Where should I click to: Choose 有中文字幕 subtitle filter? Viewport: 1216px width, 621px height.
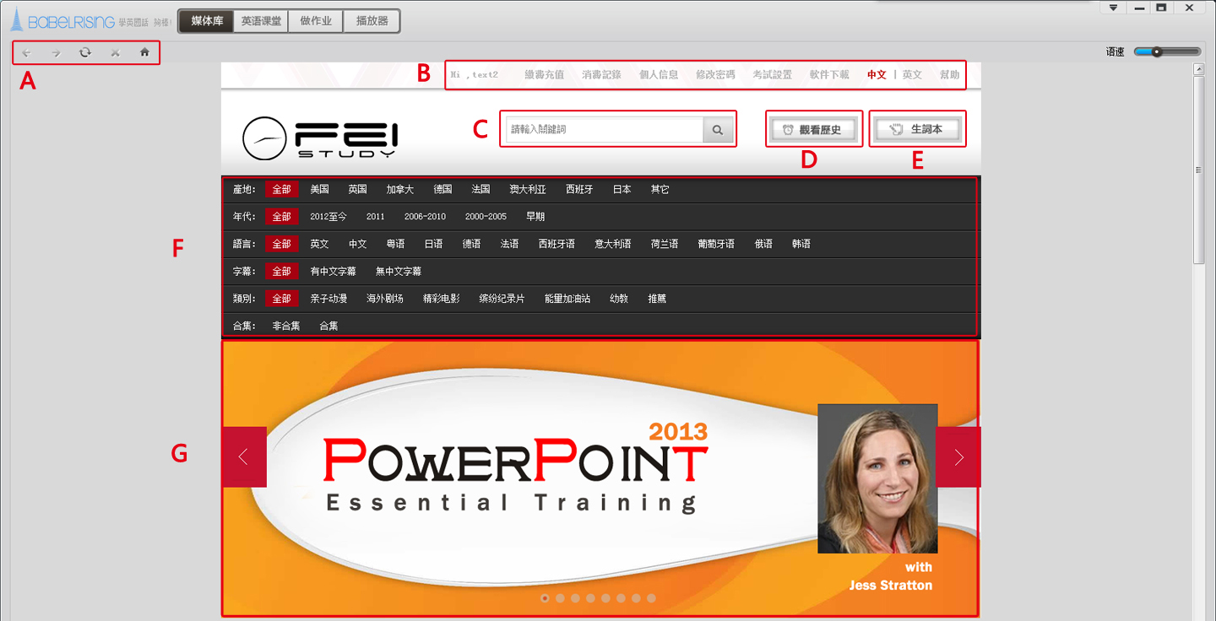click(x=333, y=272)
